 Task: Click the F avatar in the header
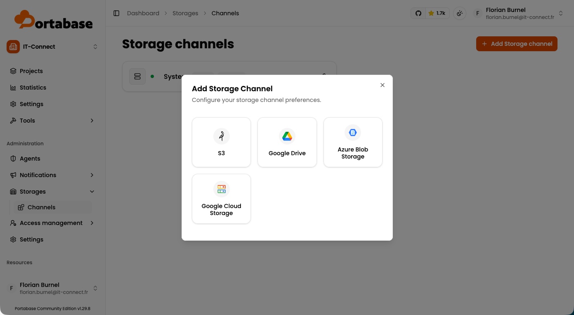[477, 13]
